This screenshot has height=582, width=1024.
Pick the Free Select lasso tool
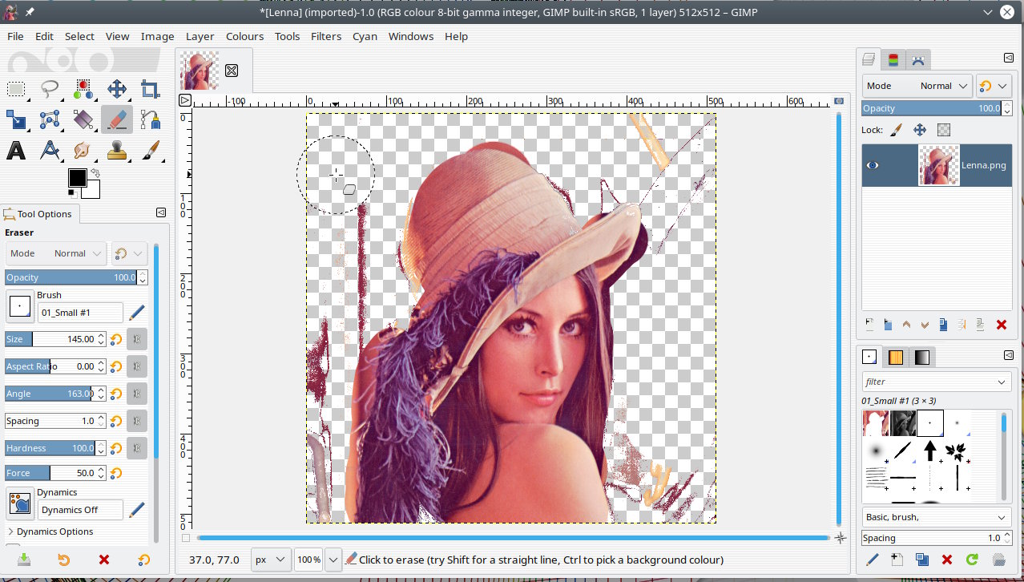point(50,89)
